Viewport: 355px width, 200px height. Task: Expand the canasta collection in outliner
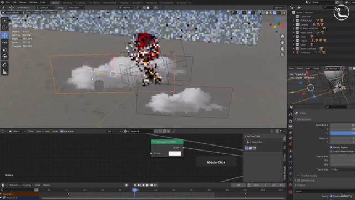pos(293,24)
